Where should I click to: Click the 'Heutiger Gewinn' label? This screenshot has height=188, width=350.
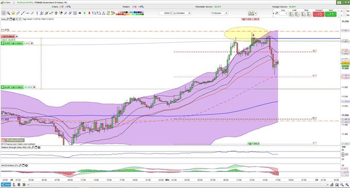pyautogui.click(x=280, y=7)
